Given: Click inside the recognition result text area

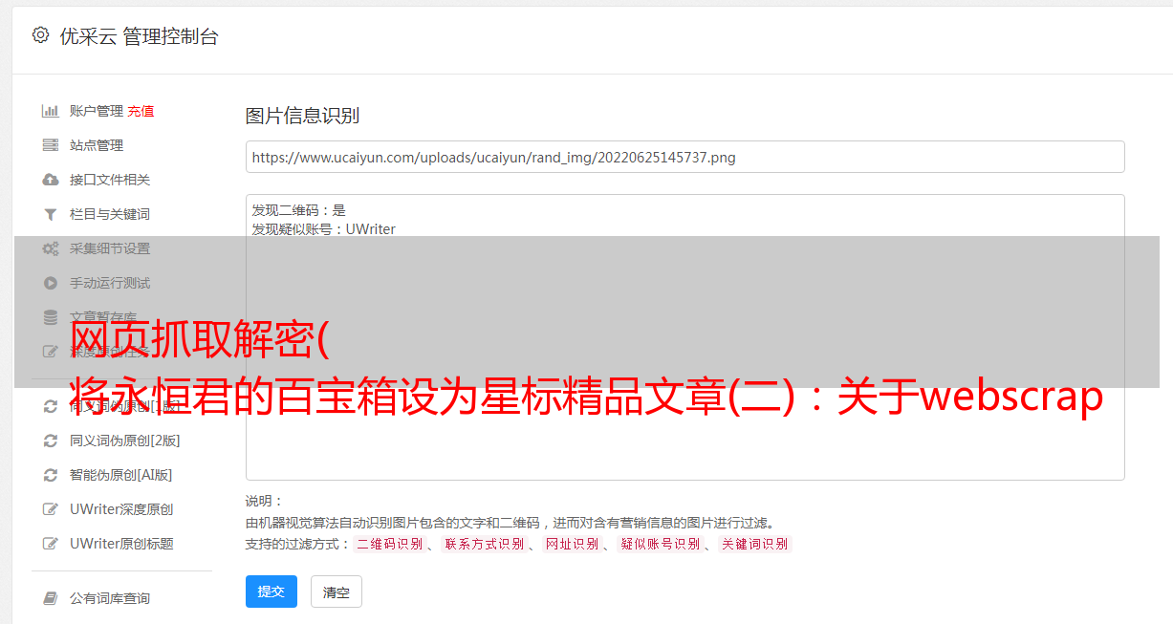Looking at the screenshot, I should (x=684, y=336).
